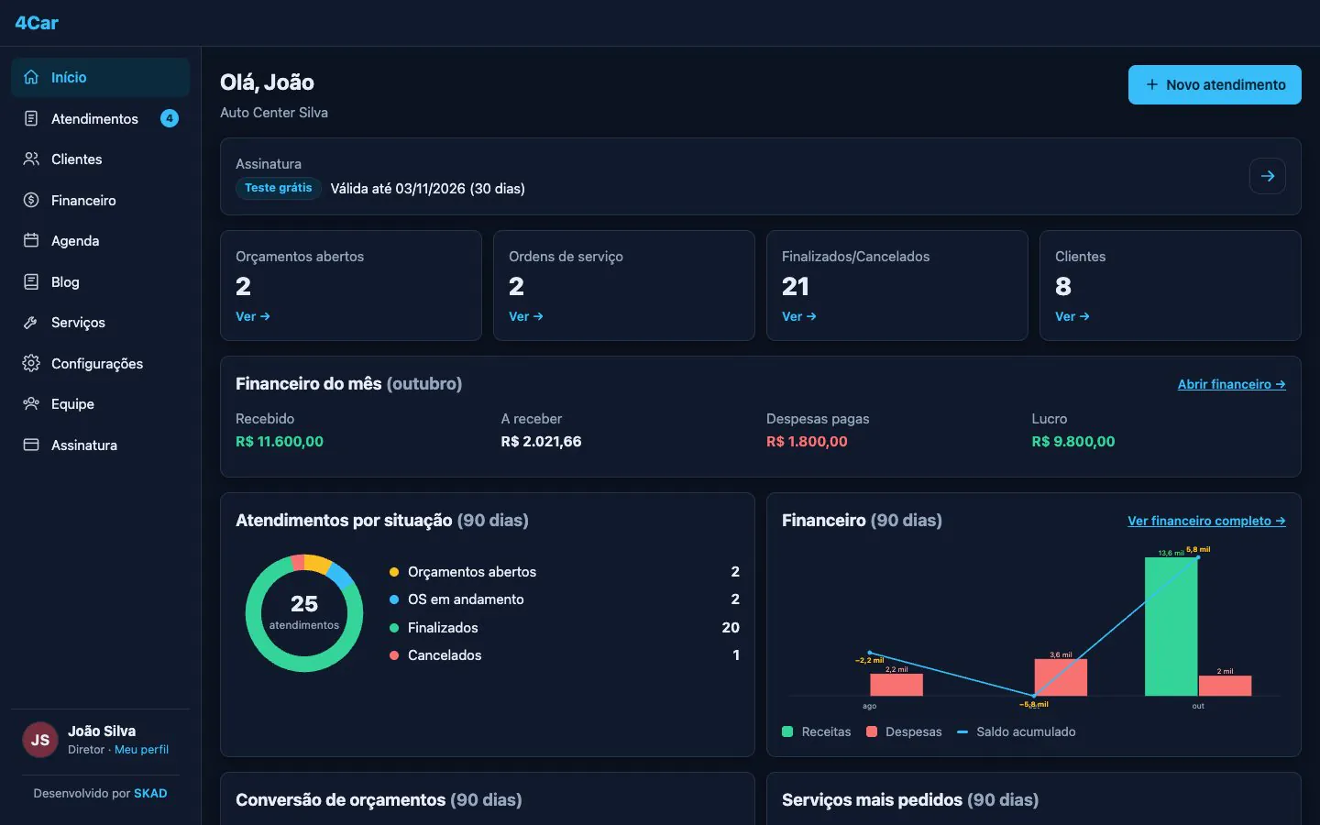
Task: Click the Novo atendimento button
Action: pyautogui.click(x=1215, y=84)
